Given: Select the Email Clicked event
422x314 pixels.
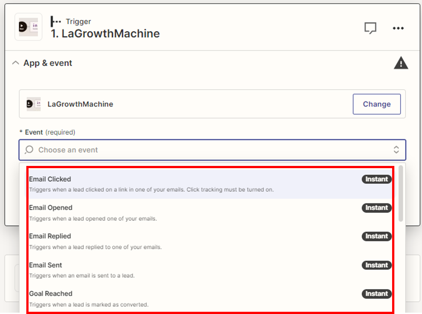Looking at the screenshot, I should coord(50,179).
